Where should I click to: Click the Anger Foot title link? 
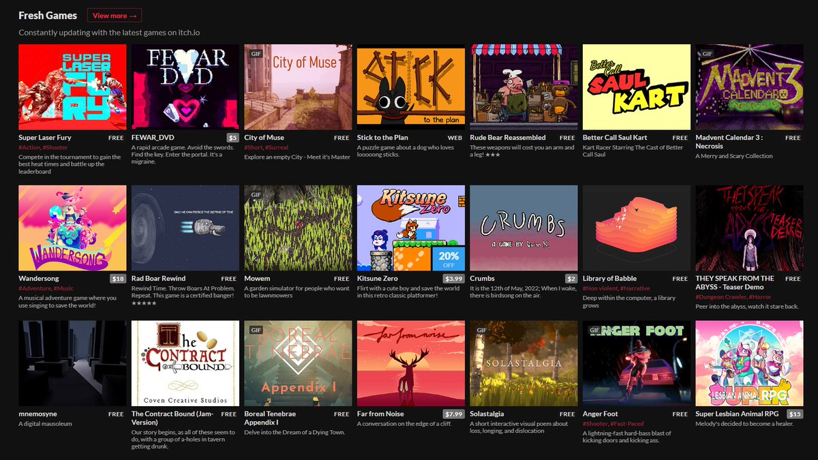tap(601, 414)
